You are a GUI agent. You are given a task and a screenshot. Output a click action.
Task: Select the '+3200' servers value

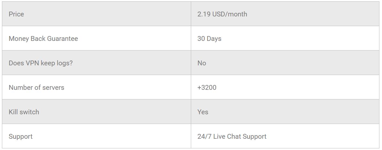click(207, 88)
